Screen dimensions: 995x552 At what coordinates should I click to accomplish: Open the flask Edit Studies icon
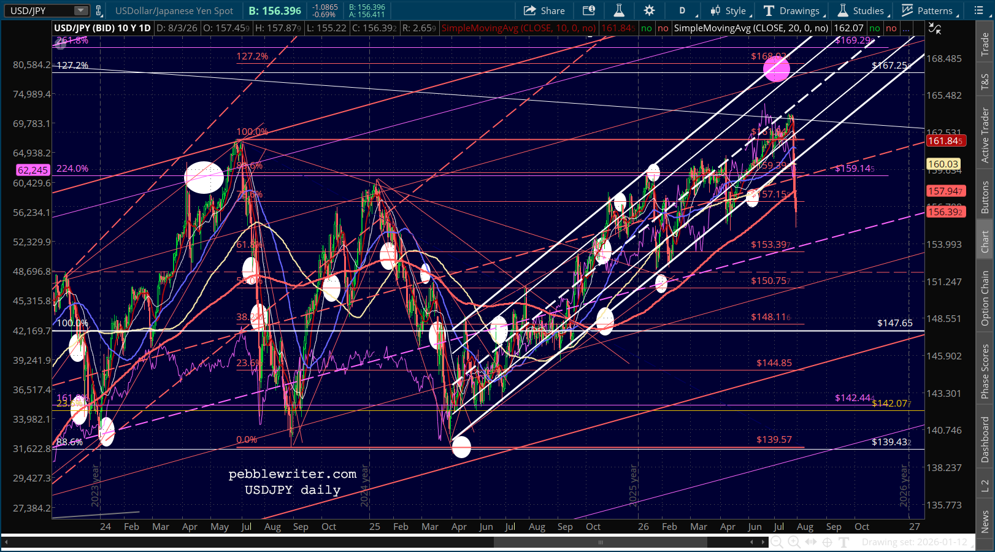point(618,10)
